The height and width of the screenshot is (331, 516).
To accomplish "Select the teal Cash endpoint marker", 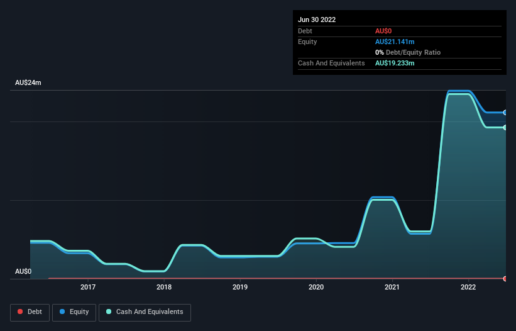I will (x=505, y=128).
